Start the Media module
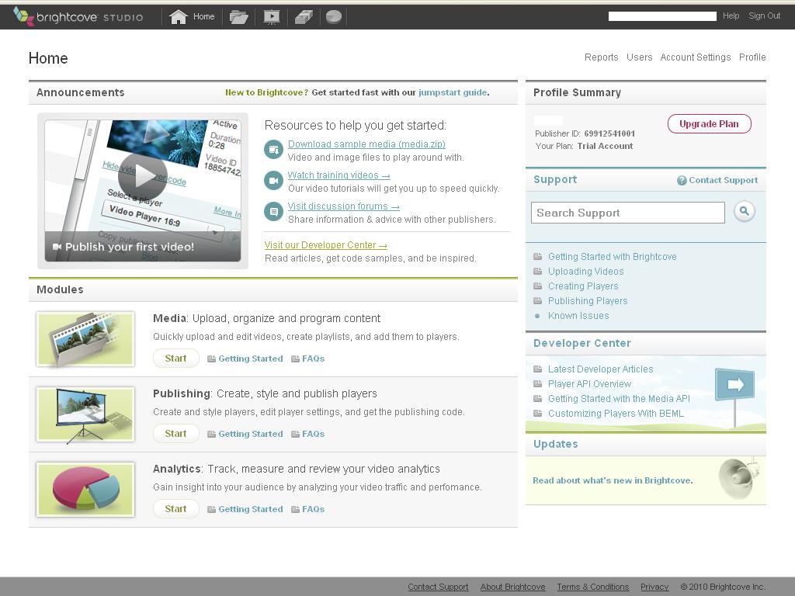The height and width of the screenshot is (596, 795). coord(175,359)
